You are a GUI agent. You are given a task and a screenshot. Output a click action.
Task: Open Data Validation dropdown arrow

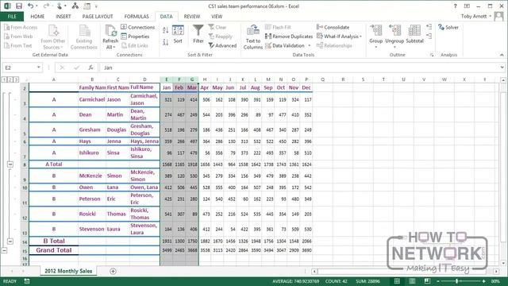click(309, 46)
